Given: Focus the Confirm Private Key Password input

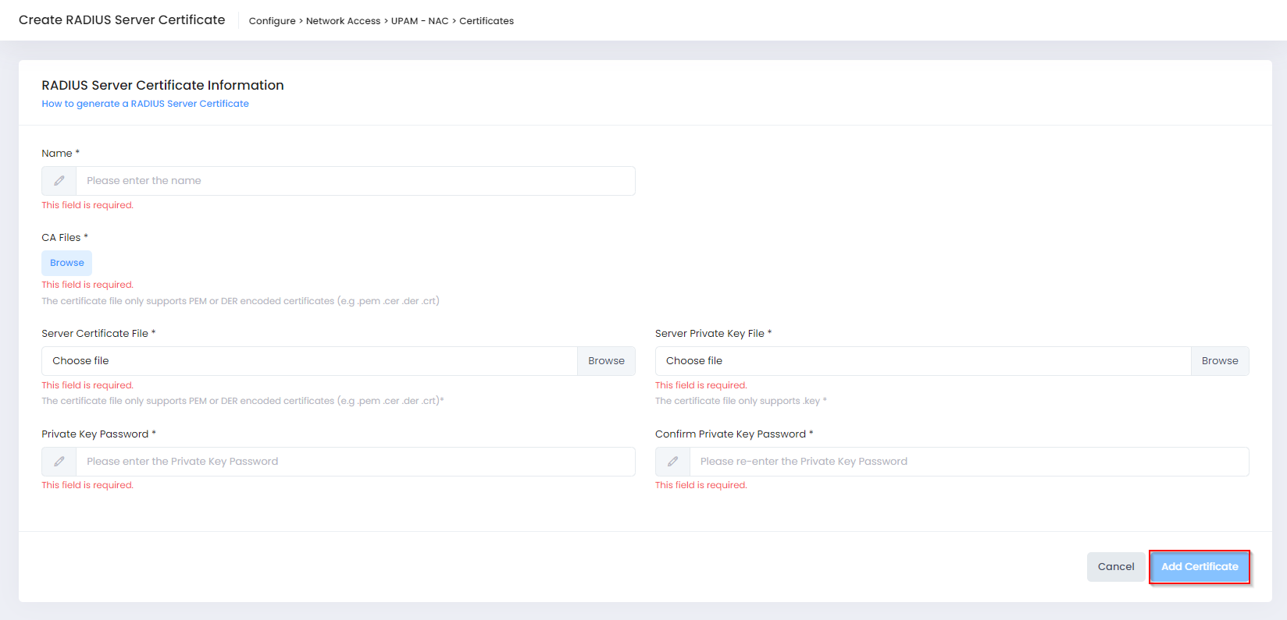Looking at the screenshot, I should [x=968, y=462].
